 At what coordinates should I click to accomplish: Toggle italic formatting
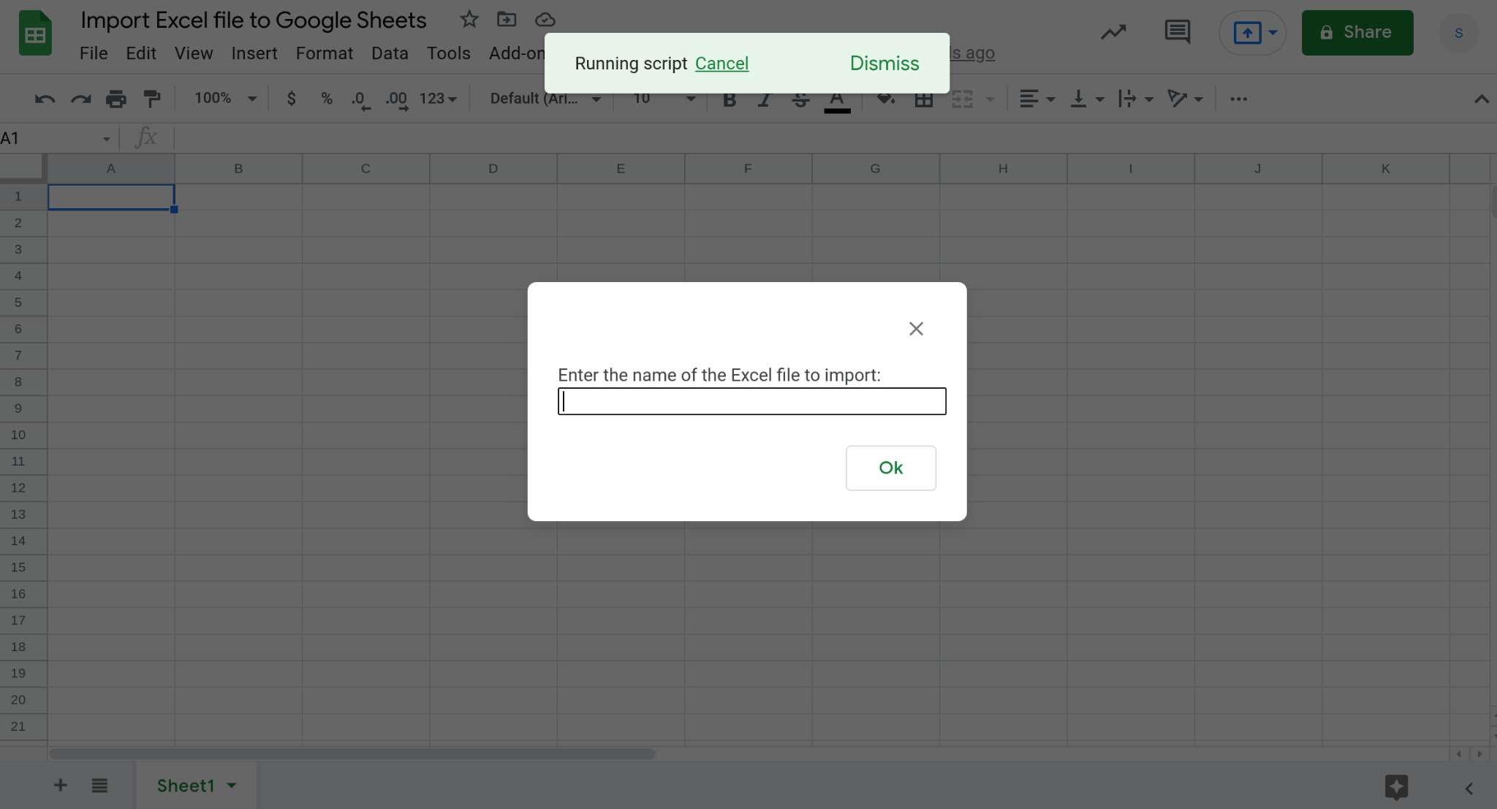(x=765, y=99)
